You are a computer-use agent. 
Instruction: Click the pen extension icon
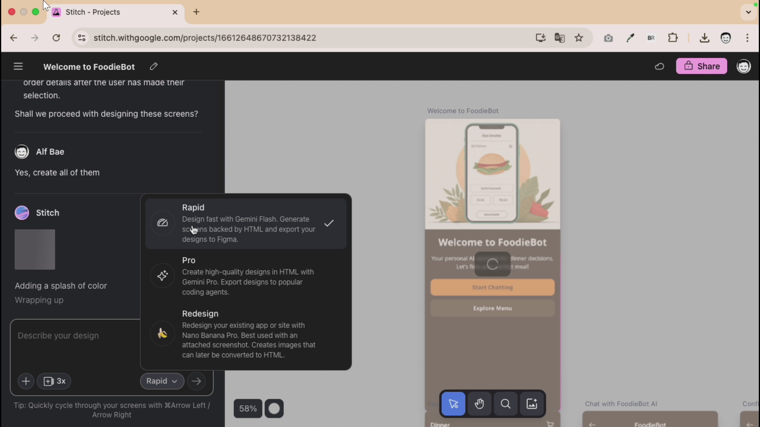(630, 38)
